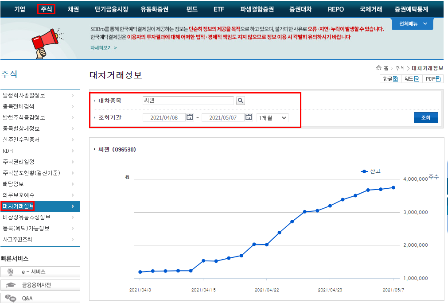
Task: Open the e-서비스 quick service button
Action: pos(40,272)
